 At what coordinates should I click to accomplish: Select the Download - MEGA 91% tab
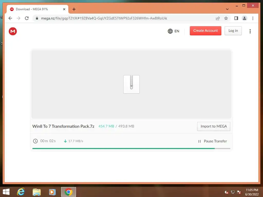(37, 9)
